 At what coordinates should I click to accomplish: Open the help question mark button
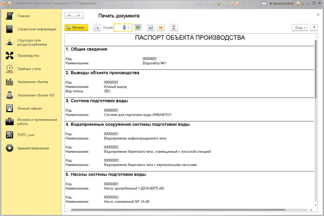314,28
